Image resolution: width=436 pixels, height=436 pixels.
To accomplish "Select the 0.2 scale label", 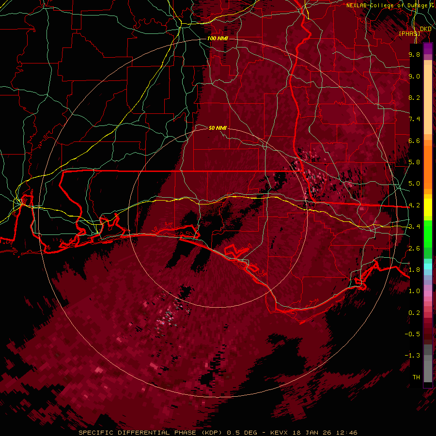I will point(414,313).
